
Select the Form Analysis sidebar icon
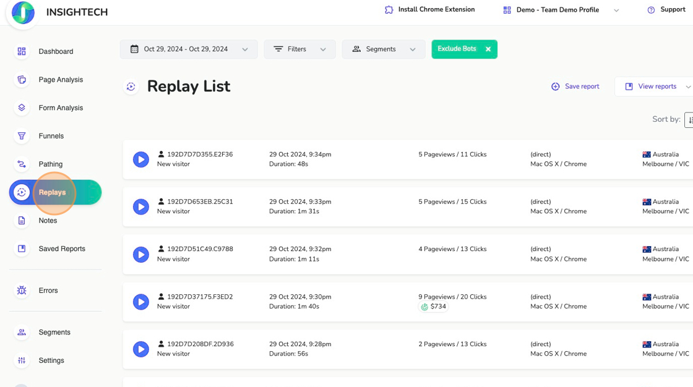(22, 108)
